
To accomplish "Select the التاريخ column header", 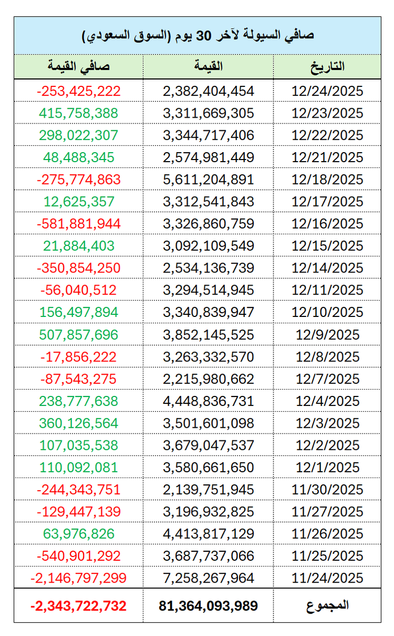I will (x=328, y=67).
